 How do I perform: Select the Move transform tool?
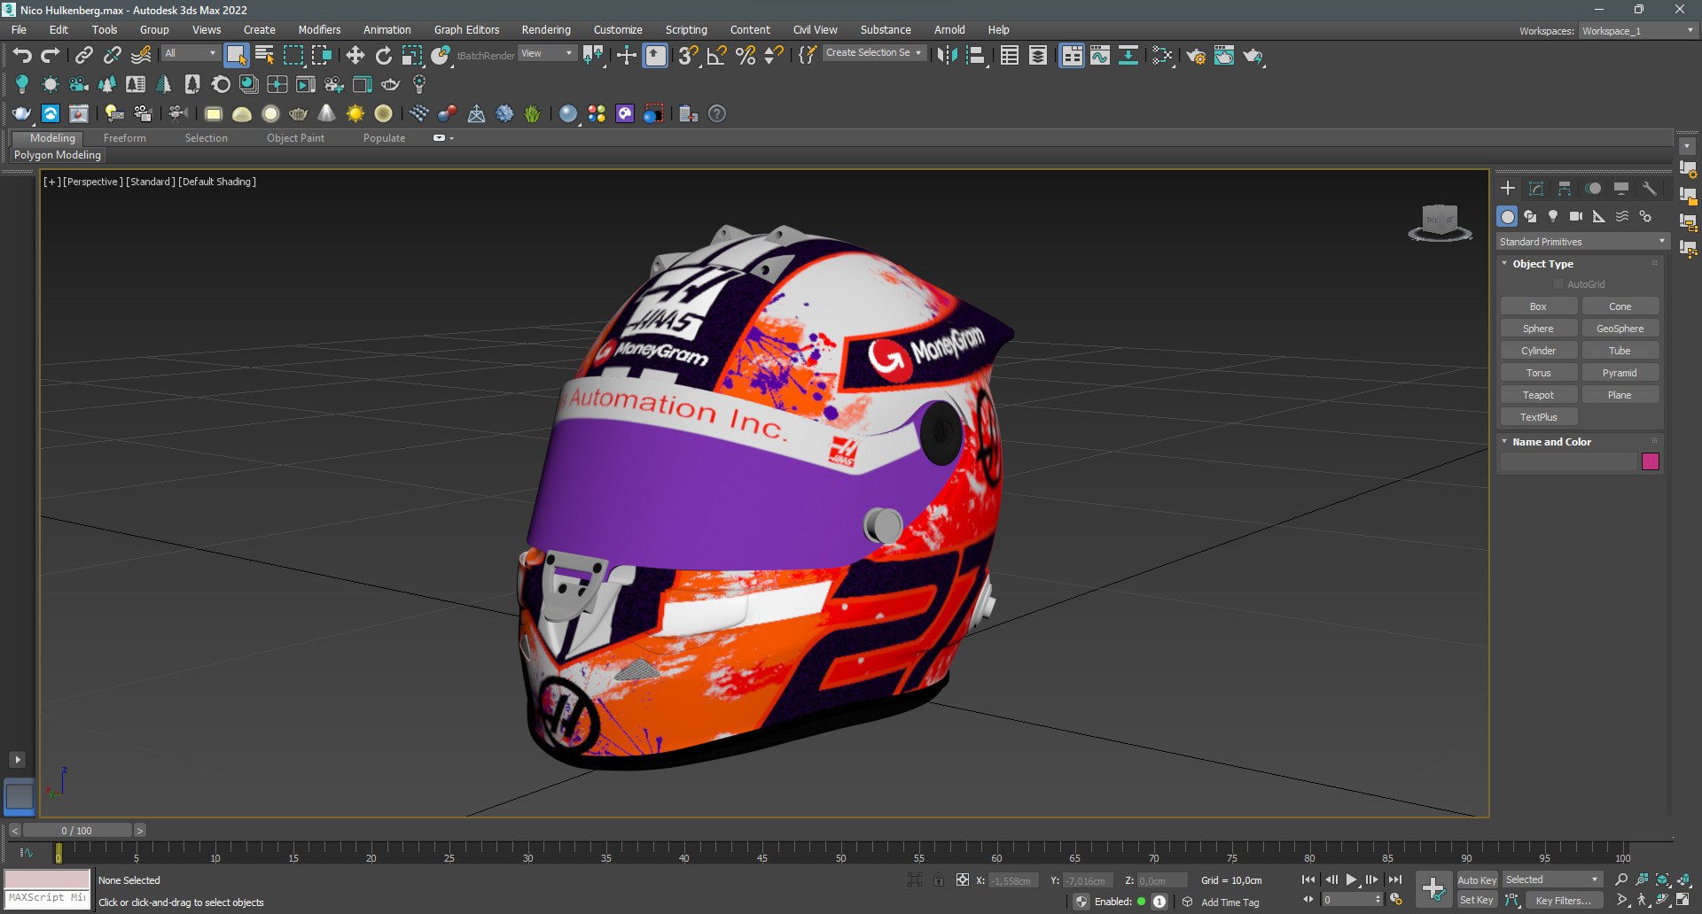[x=355, y=56]
